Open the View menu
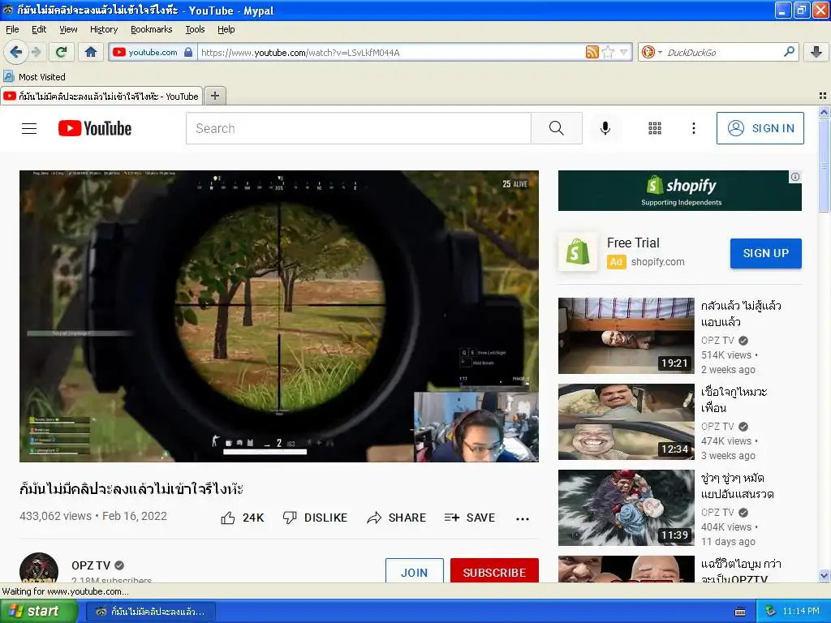The height and width of the screenshot is (623, 831). pos(68,29)
